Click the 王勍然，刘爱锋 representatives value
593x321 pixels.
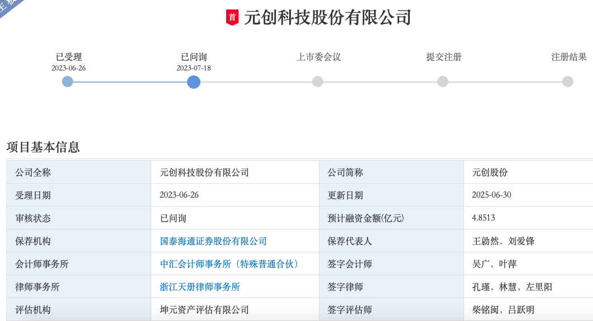pyautogui.click(x=503, y=241)
